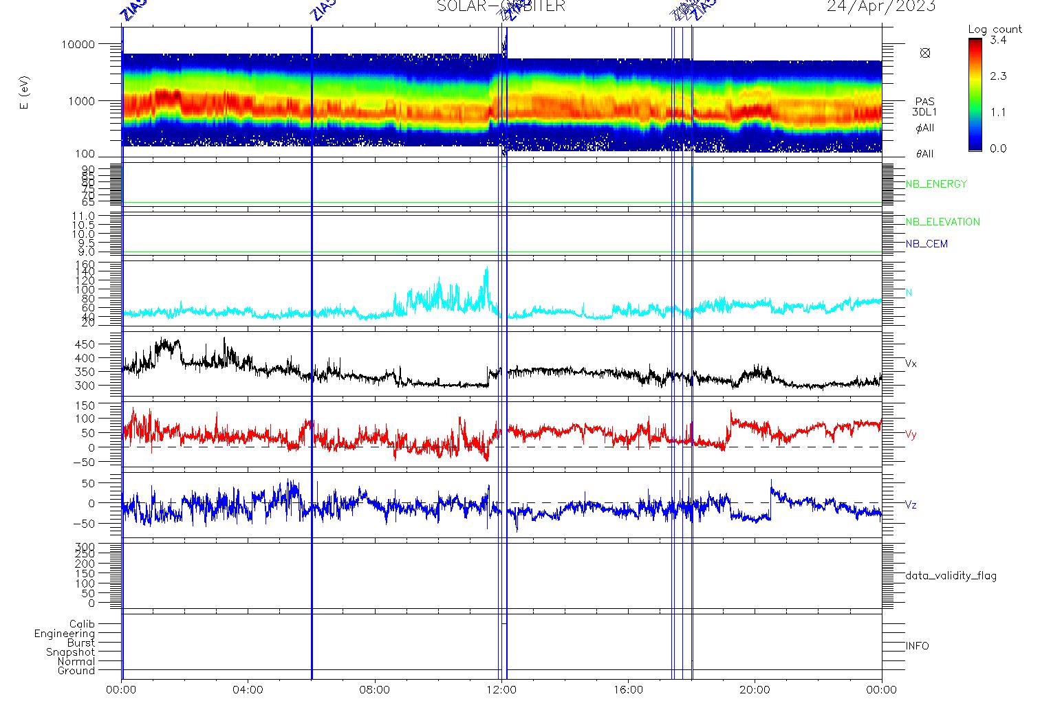
Task: Click the 'θAll' label
Action: (925, 154)
